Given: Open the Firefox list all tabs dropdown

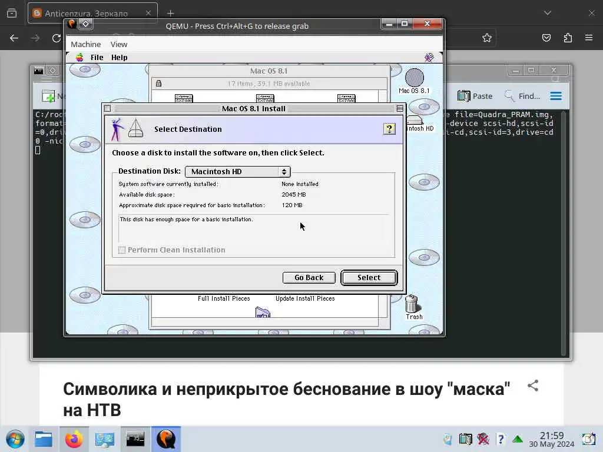Looking at the screenshot, I should [548, 13].
